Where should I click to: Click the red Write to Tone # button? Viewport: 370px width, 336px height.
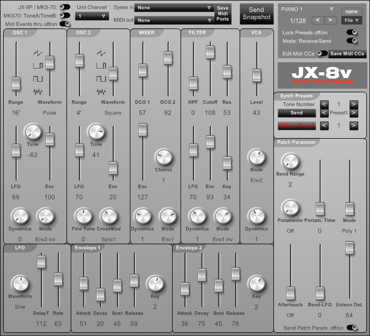pyautogui.click(x=297, y=126)
